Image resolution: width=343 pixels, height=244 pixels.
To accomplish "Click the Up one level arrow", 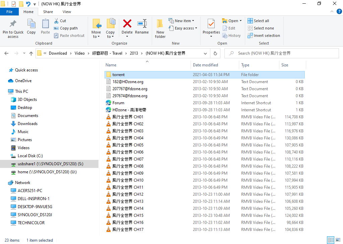I will (31, 53).
